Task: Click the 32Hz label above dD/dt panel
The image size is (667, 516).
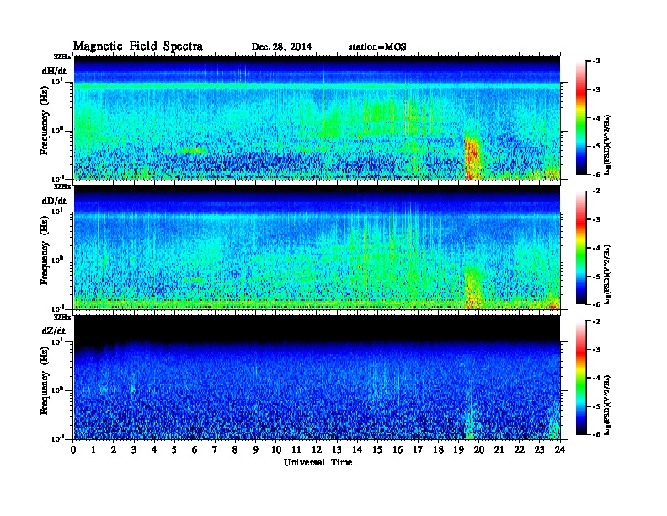Action: coord(61,186)
